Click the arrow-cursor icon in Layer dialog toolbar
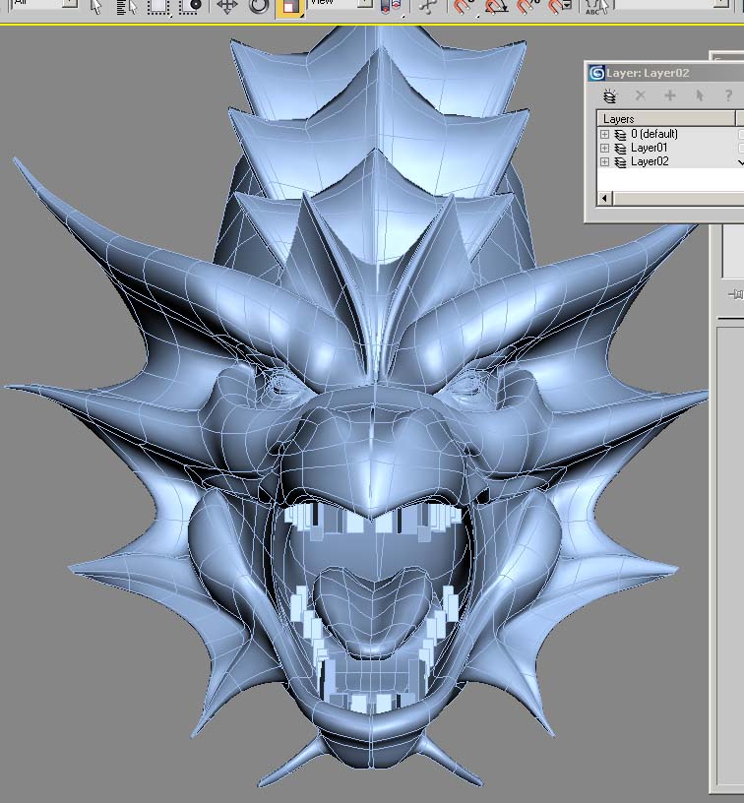Image resolution: width=744 pixels, height=803 pixels. click(x=700, y=95)
